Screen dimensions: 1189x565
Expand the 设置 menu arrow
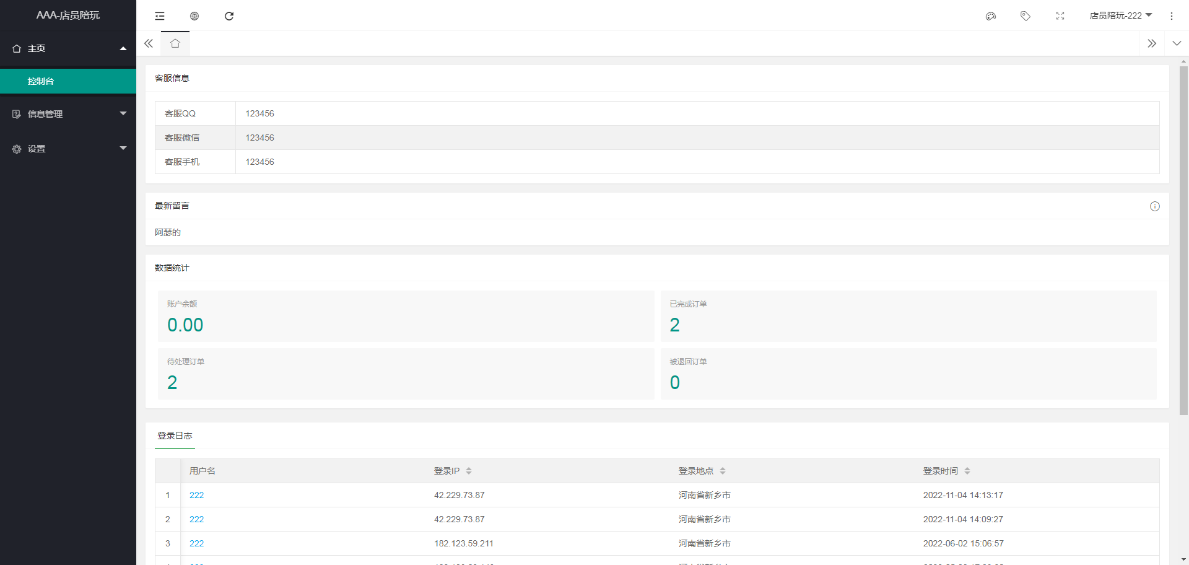pyautogui.click(x=123, y=148)
